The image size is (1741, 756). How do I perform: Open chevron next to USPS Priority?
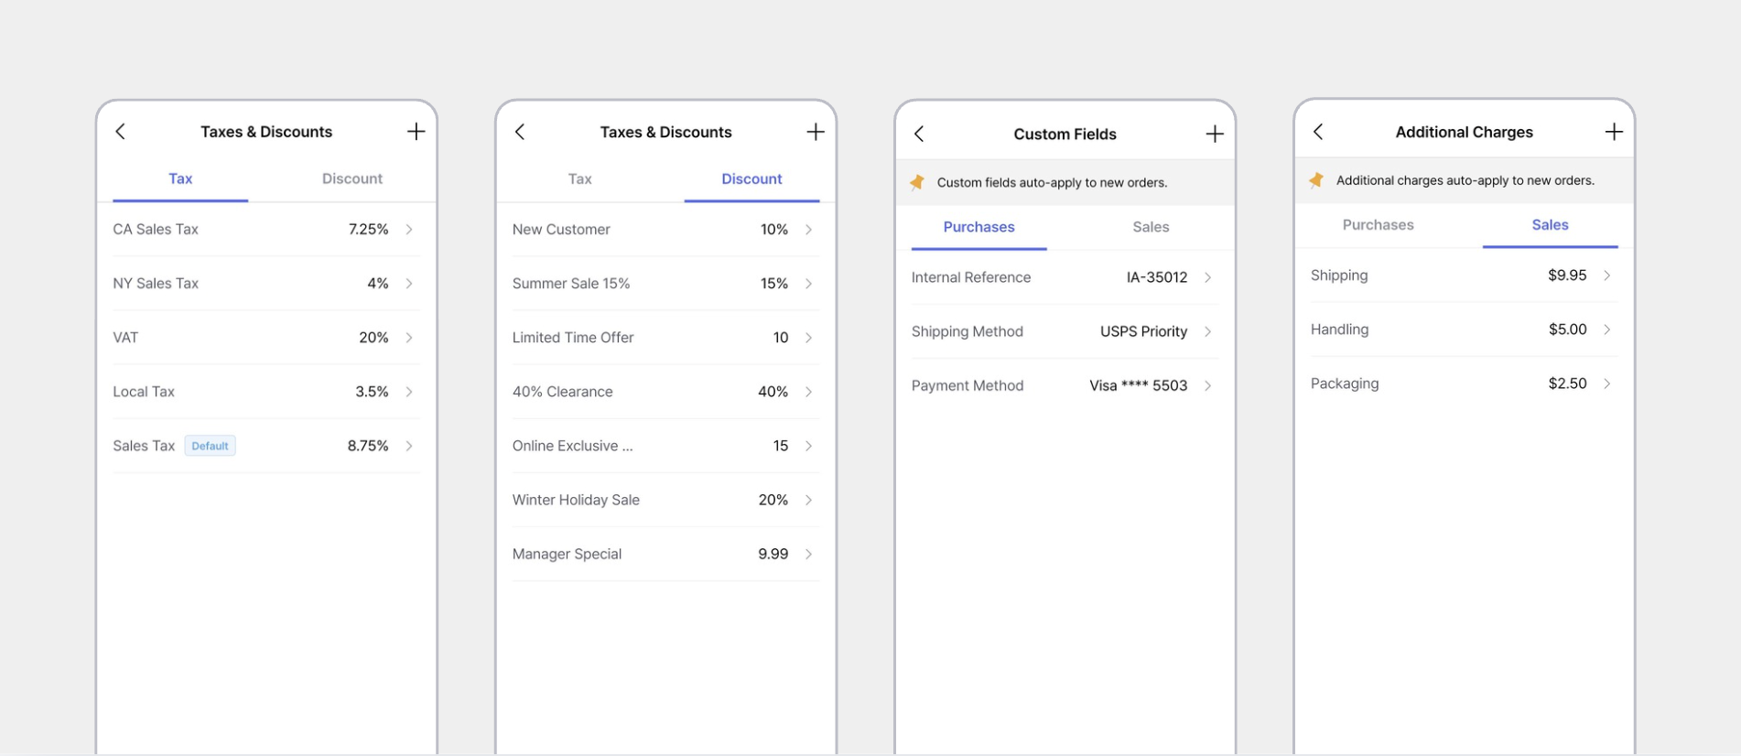point(1207,331)
